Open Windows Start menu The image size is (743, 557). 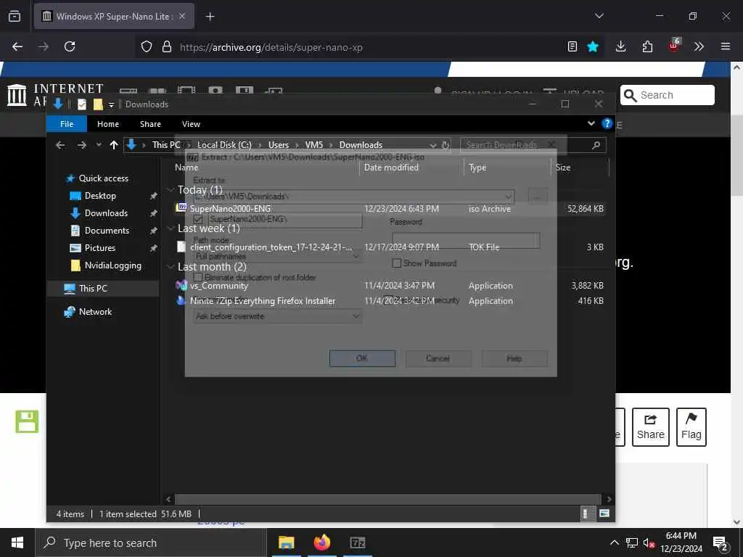click(x=17, y=542)
